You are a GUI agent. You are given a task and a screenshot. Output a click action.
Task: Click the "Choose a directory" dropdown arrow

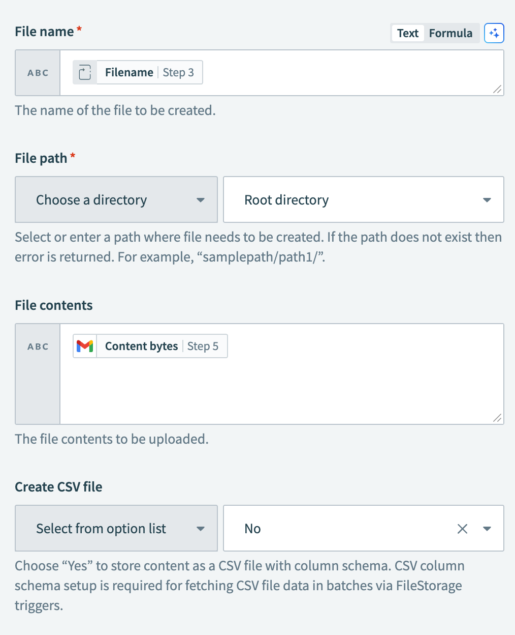(201, 199)
